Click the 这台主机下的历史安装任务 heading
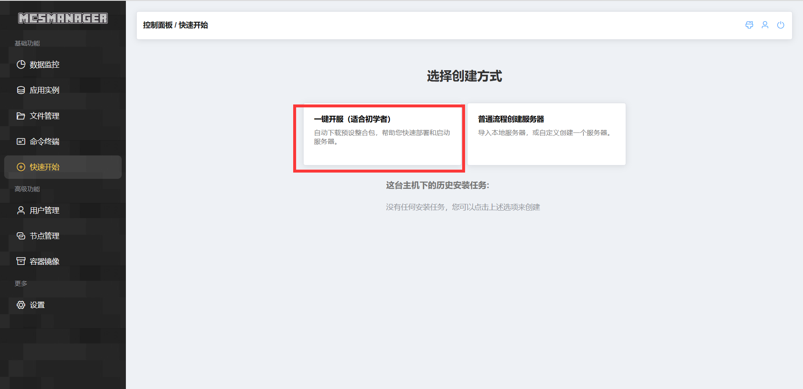 point(437,185)
